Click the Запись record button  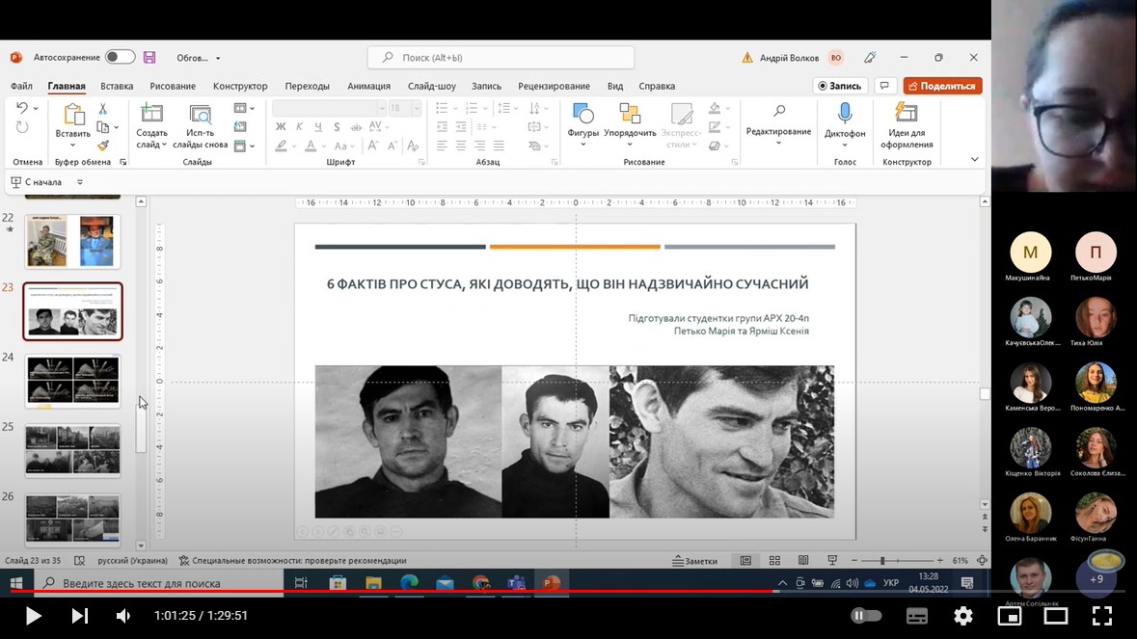pos(840,86)
